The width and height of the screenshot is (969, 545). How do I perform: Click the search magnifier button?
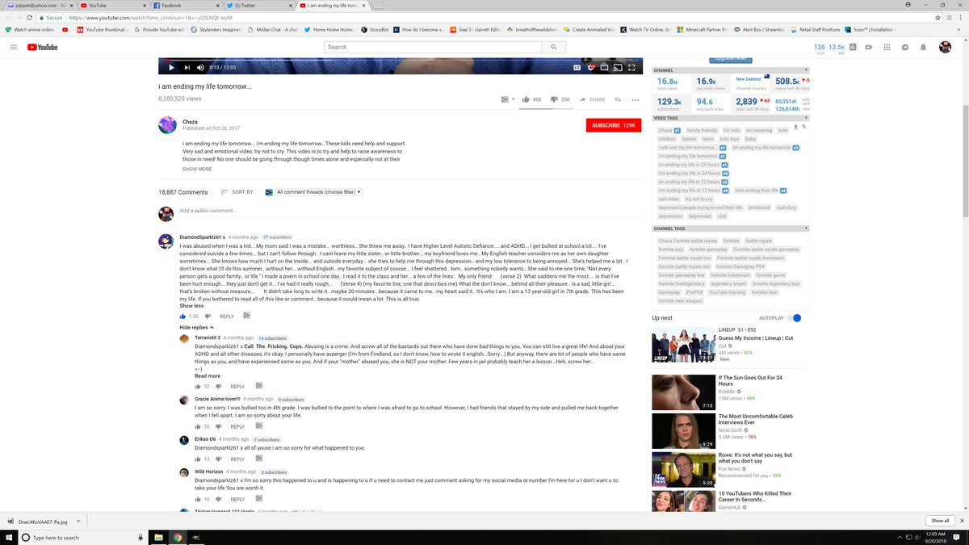(x=553, y=47)
